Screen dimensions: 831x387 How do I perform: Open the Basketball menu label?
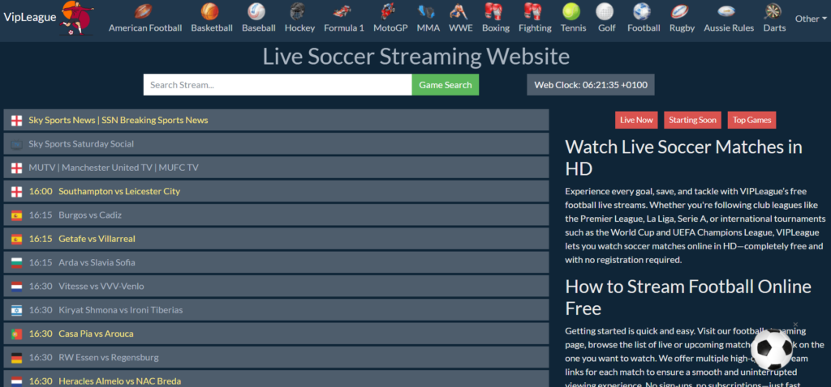212,28
